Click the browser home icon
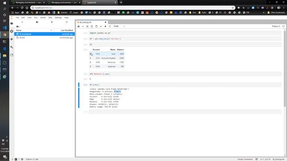The image size is (287, 161). (x=27, y=8)
